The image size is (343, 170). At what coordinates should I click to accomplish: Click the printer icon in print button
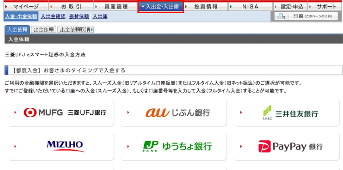pyautogui.click(x=281, y=16)
